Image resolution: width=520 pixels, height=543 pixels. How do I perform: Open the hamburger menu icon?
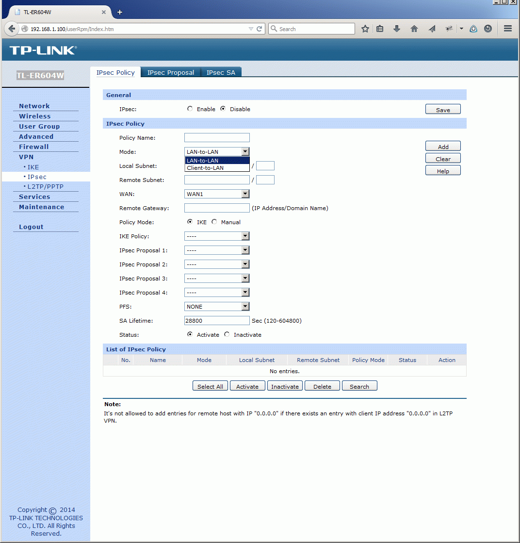[507, 29]
